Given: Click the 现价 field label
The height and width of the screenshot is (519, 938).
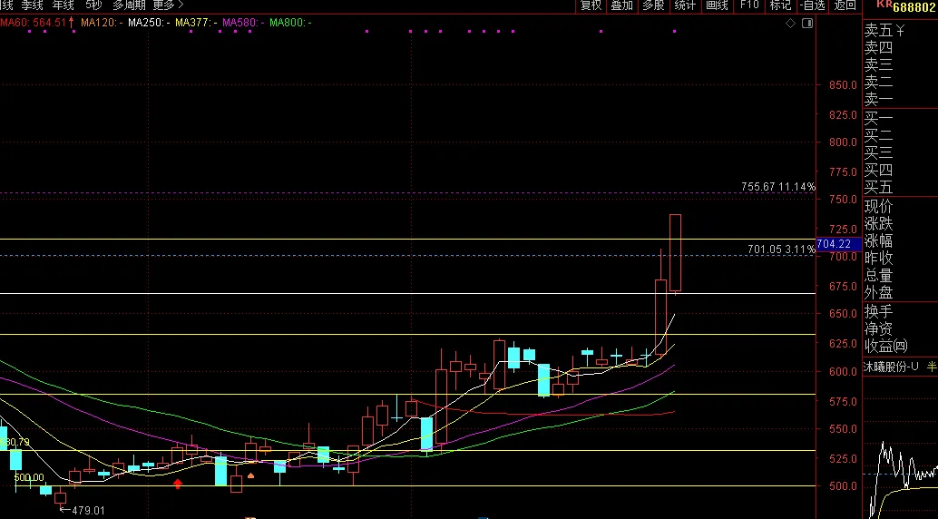Looking at the screenshot, I should [x=879, y=207].
